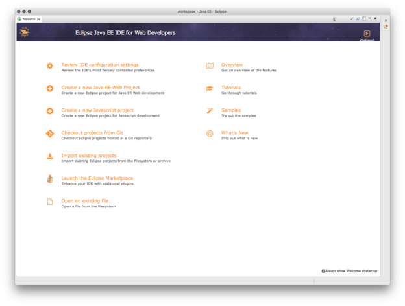Image resolution: width=405 pixels, height=306 pixels.
Task: Open Create a new Java EE Web Project link
Action: (x=100, y=87)
